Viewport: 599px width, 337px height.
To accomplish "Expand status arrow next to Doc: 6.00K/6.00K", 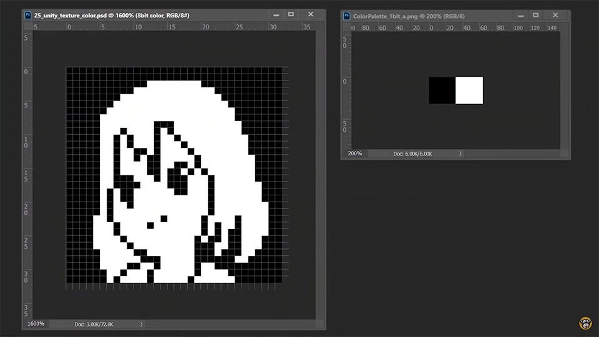I will pyautogui.click(x=460, y=154).
